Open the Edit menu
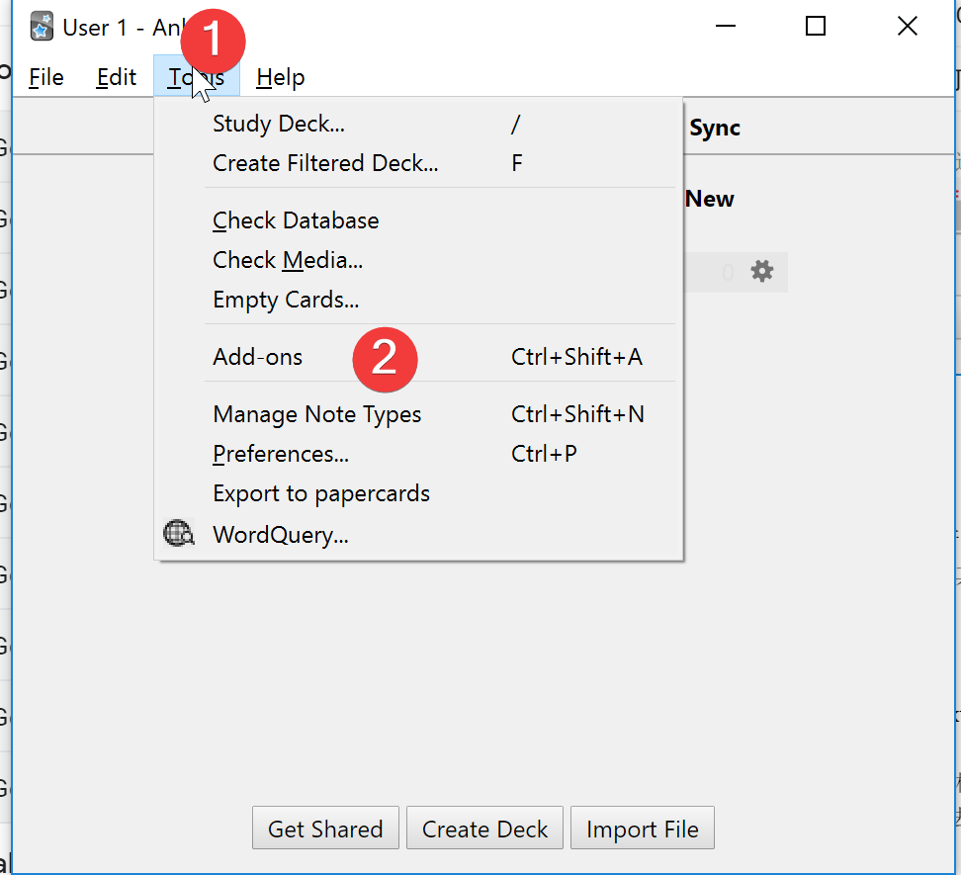The image size is (961, 875). tap(116, 77)
